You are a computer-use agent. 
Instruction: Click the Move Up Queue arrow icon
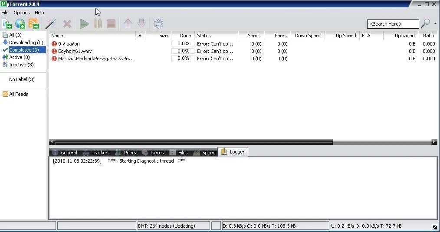point(128,23)
